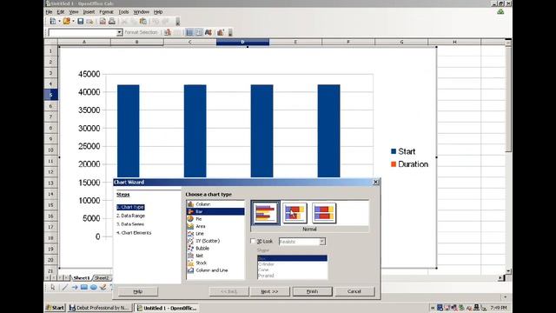
Task: Select the Rectangle drawing tool
Action: (84, 287)
